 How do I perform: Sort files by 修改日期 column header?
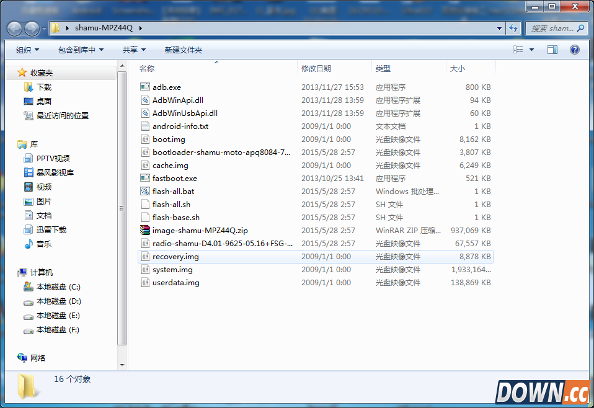(316, 68)
